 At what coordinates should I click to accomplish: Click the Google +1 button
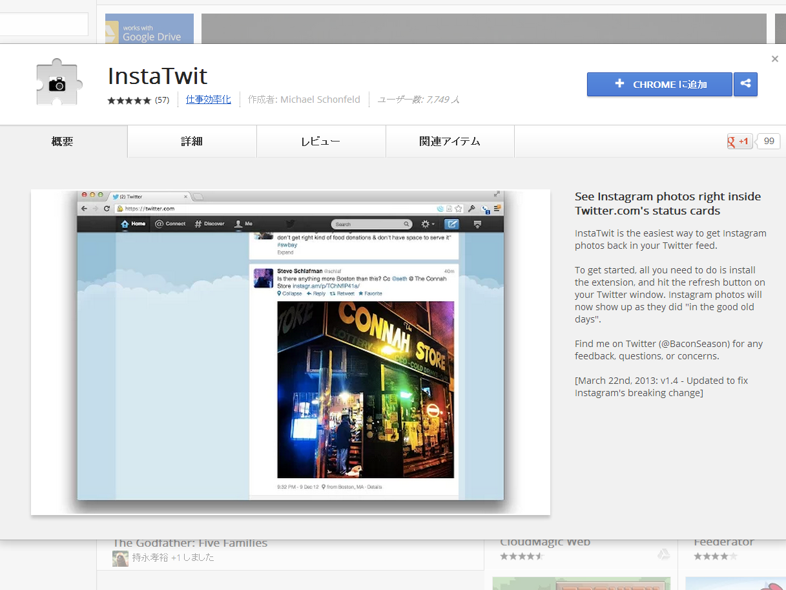[739, 142]
